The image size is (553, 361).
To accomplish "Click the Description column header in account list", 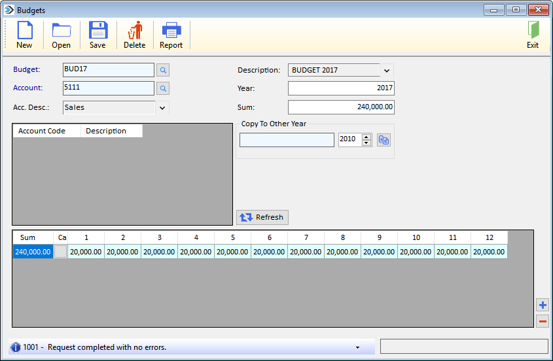I will pos(112,131).
